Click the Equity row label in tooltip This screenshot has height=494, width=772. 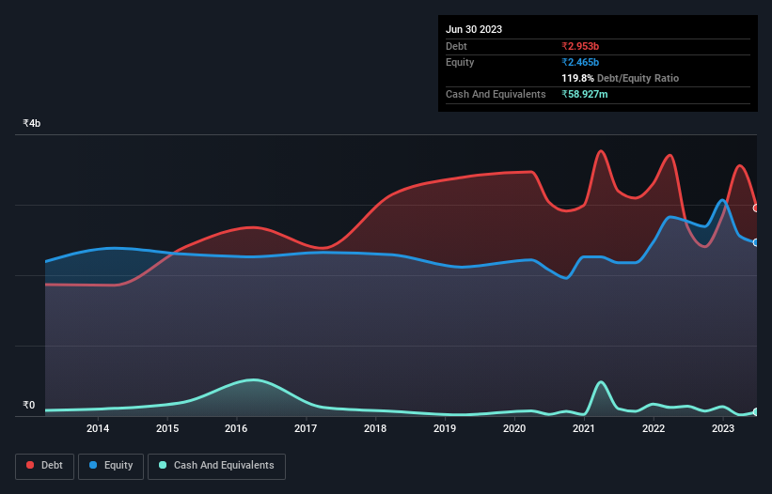coord(460,62)
